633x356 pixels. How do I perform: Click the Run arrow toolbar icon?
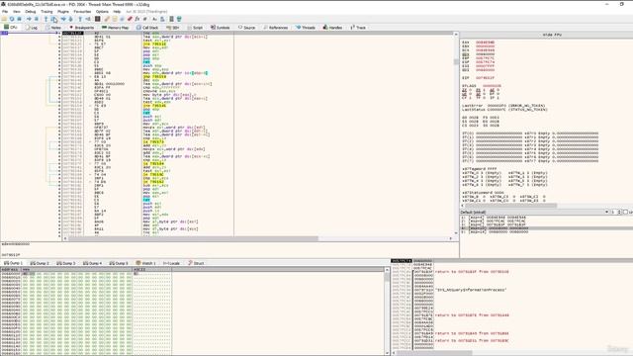point(29,19)
